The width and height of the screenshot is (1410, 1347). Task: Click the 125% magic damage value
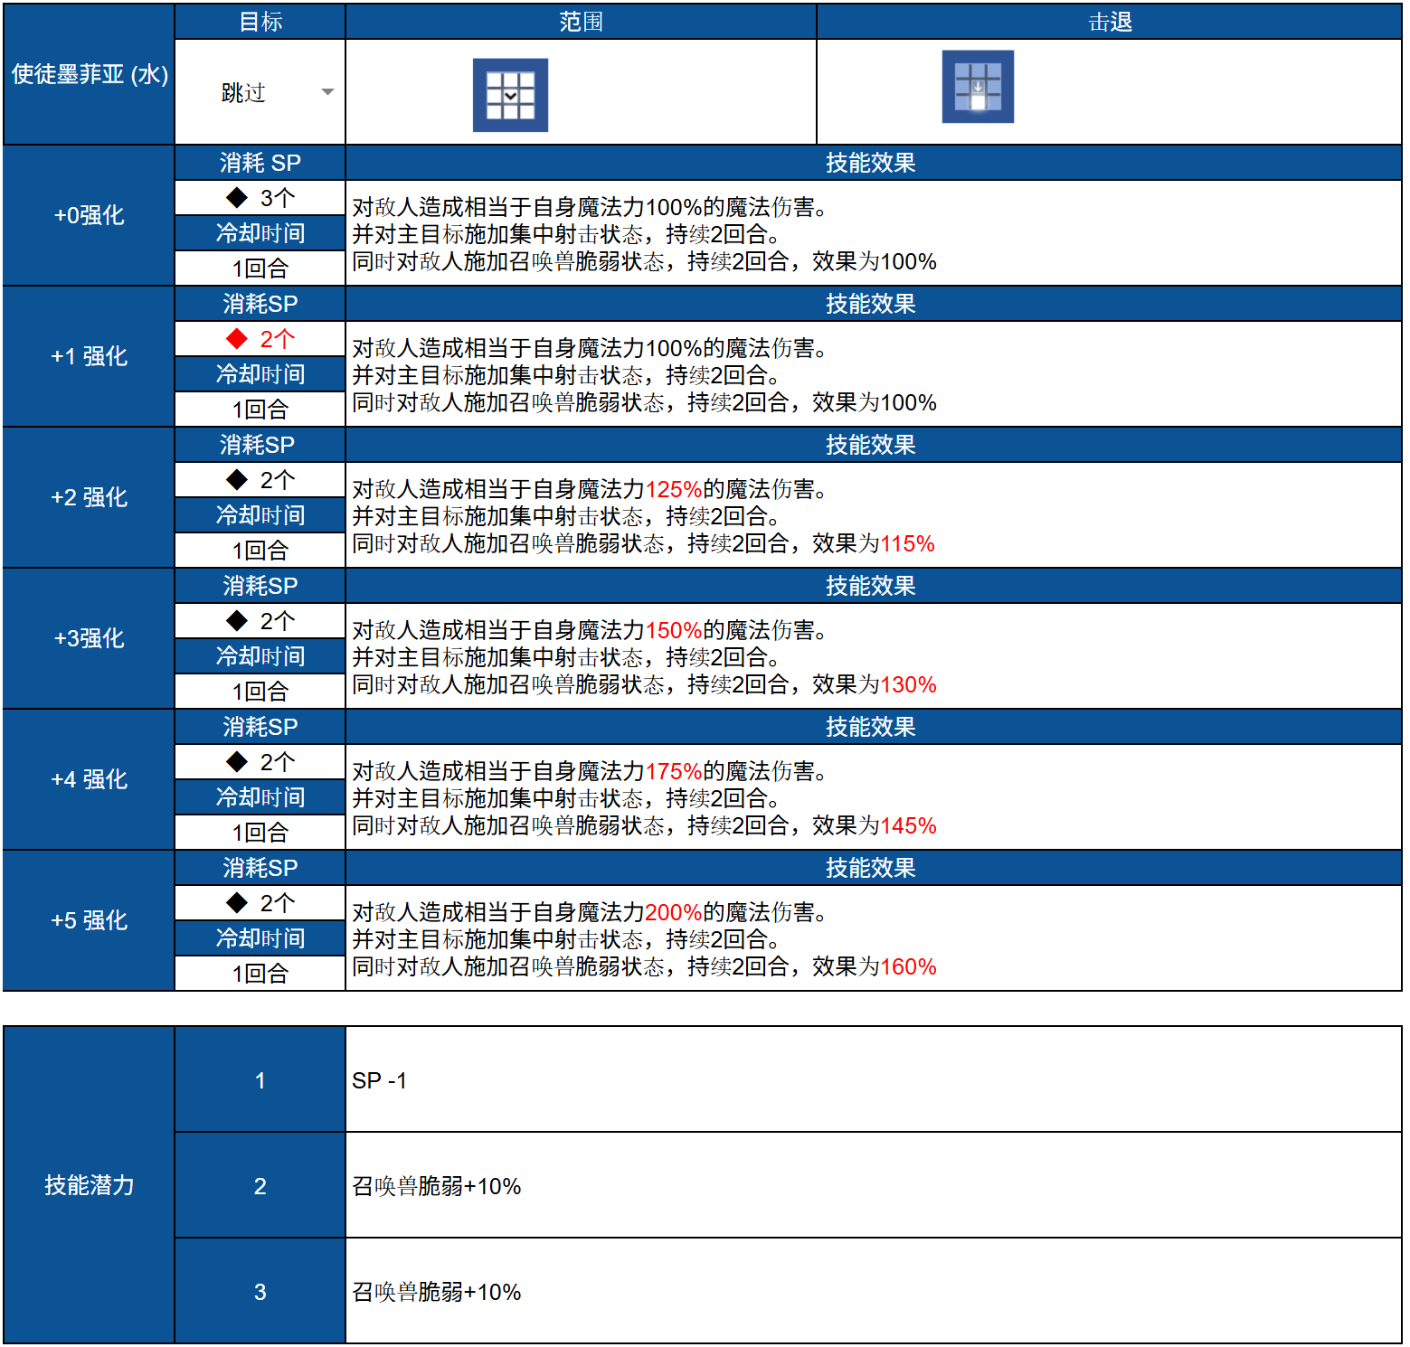click(x=674, y=489)
